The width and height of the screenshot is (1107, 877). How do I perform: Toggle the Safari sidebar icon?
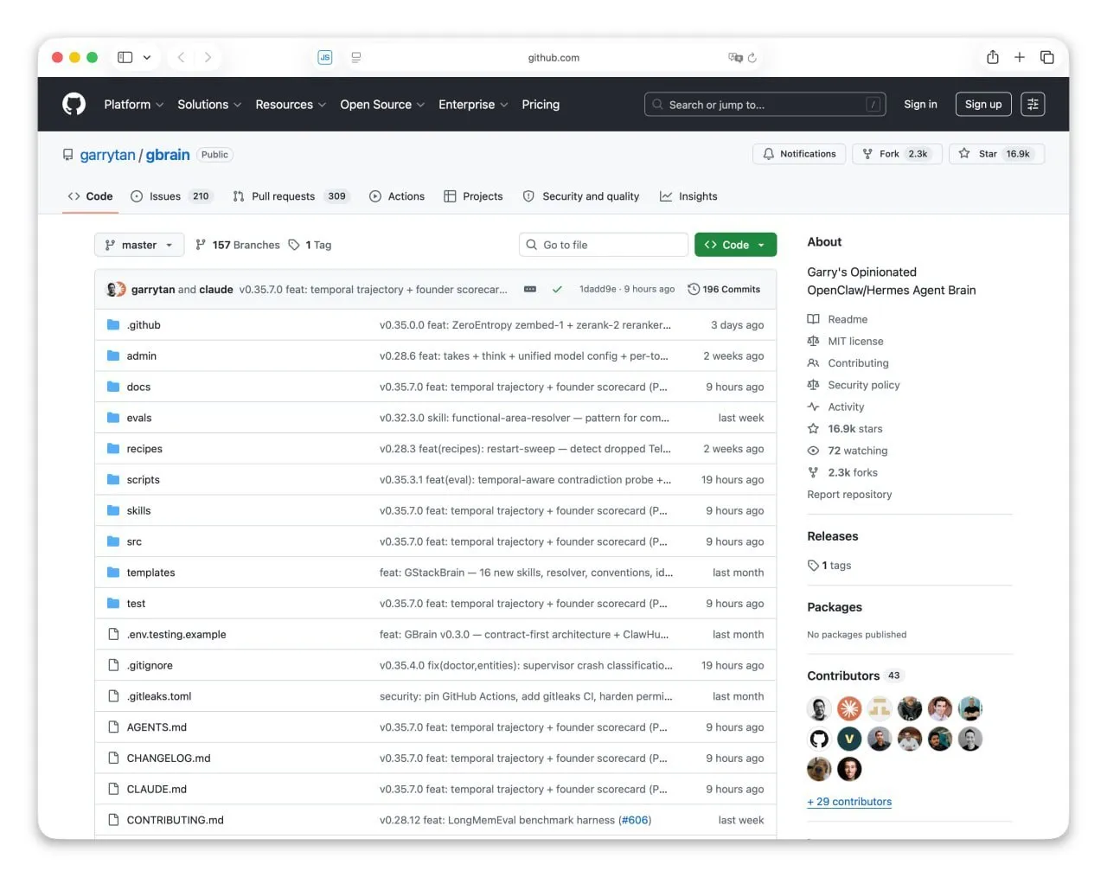[x=125, y=57]
